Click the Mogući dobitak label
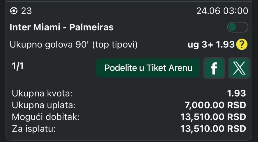The width and height of the screenshot is (258, 142). (46, 117)
